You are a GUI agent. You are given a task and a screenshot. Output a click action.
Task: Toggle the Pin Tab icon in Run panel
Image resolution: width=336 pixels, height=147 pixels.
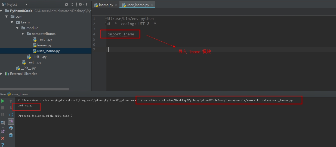pos(3,131)
